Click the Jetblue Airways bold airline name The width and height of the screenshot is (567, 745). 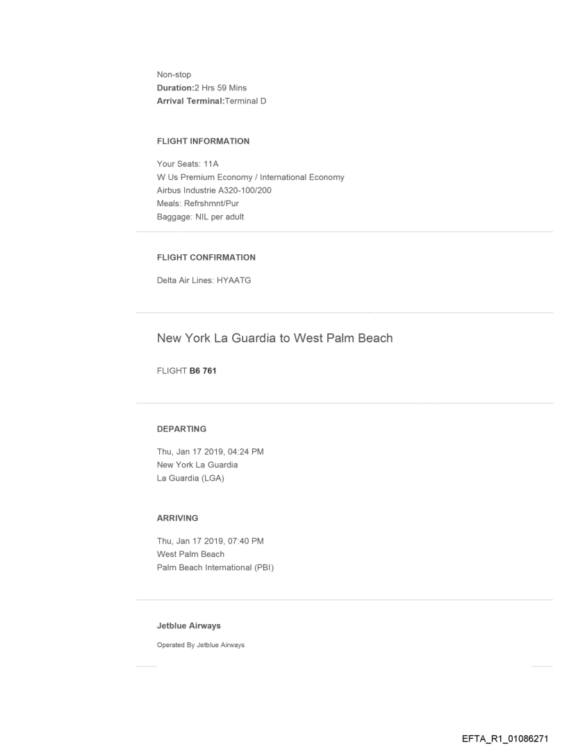pos(189,626)
